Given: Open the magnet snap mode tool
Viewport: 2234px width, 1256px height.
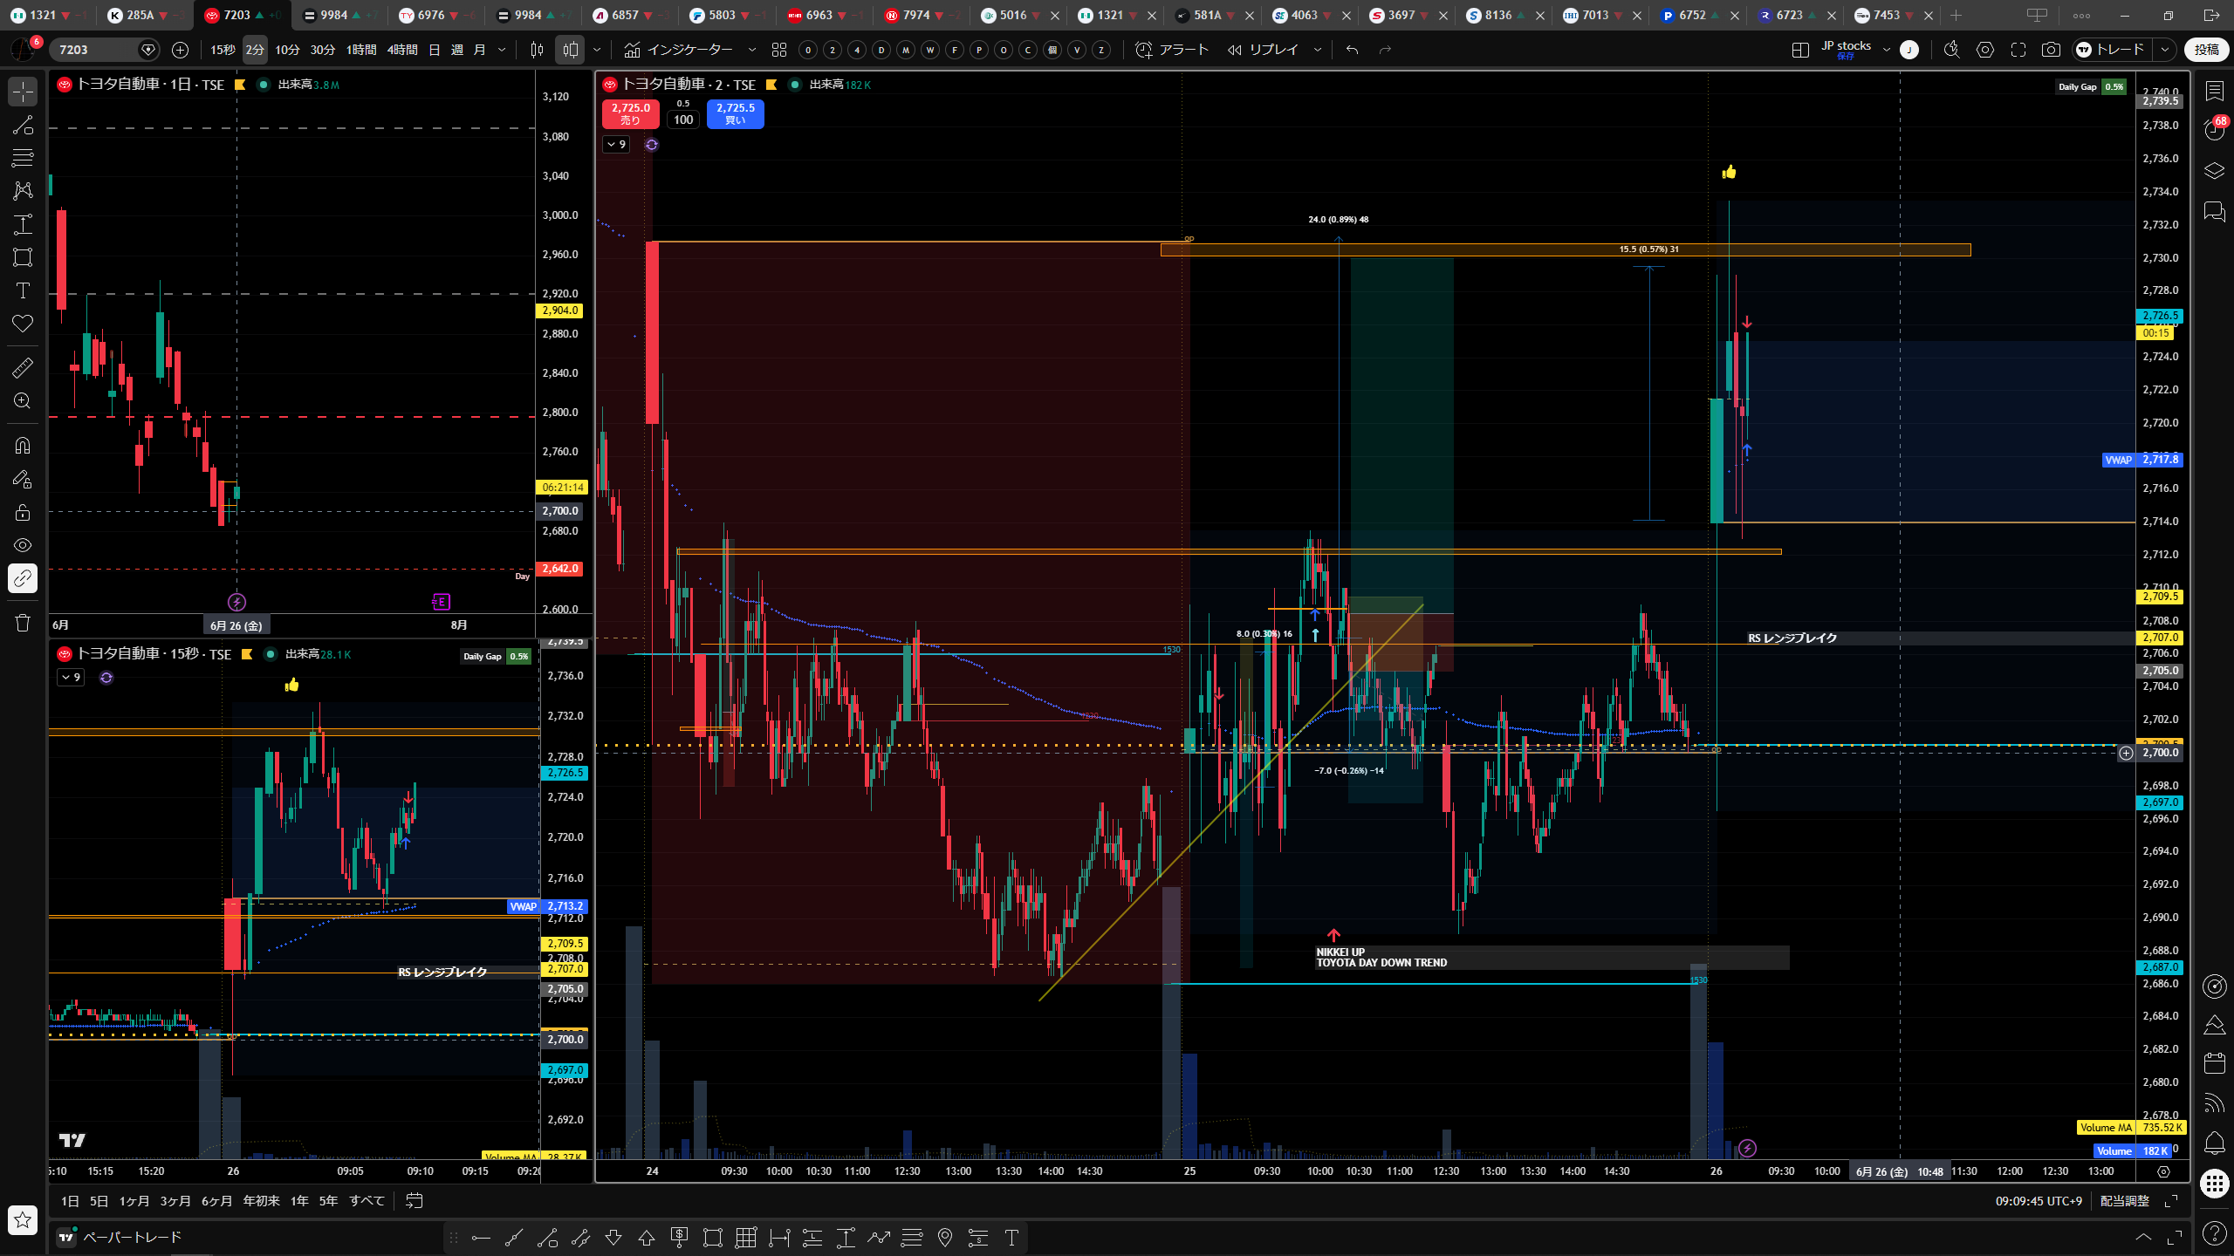Looking at the screenshot, I should [x=23, y=446].
